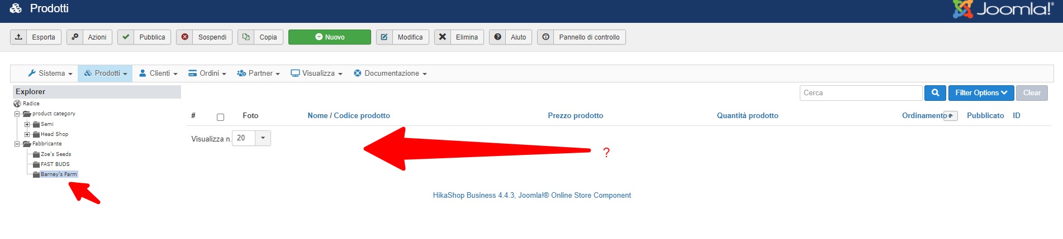Click the magnifier search button

935,93
